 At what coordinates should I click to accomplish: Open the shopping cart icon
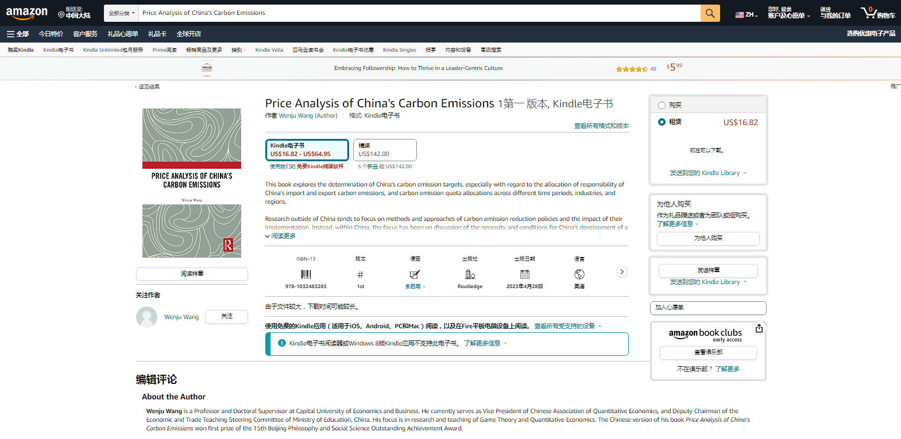[x=877, y=13]
